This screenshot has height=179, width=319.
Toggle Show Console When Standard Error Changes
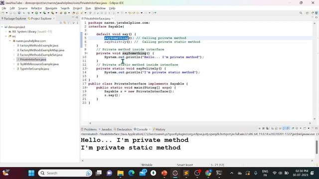pos(288,128)
